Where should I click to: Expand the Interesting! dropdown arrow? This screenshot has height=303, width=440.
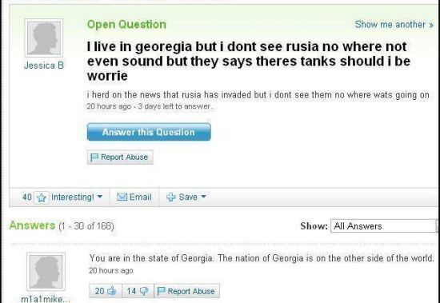coord(100,197)
